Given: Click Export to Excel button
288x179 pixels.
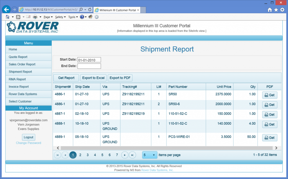Looking at the screenshot, I should 93,78.
